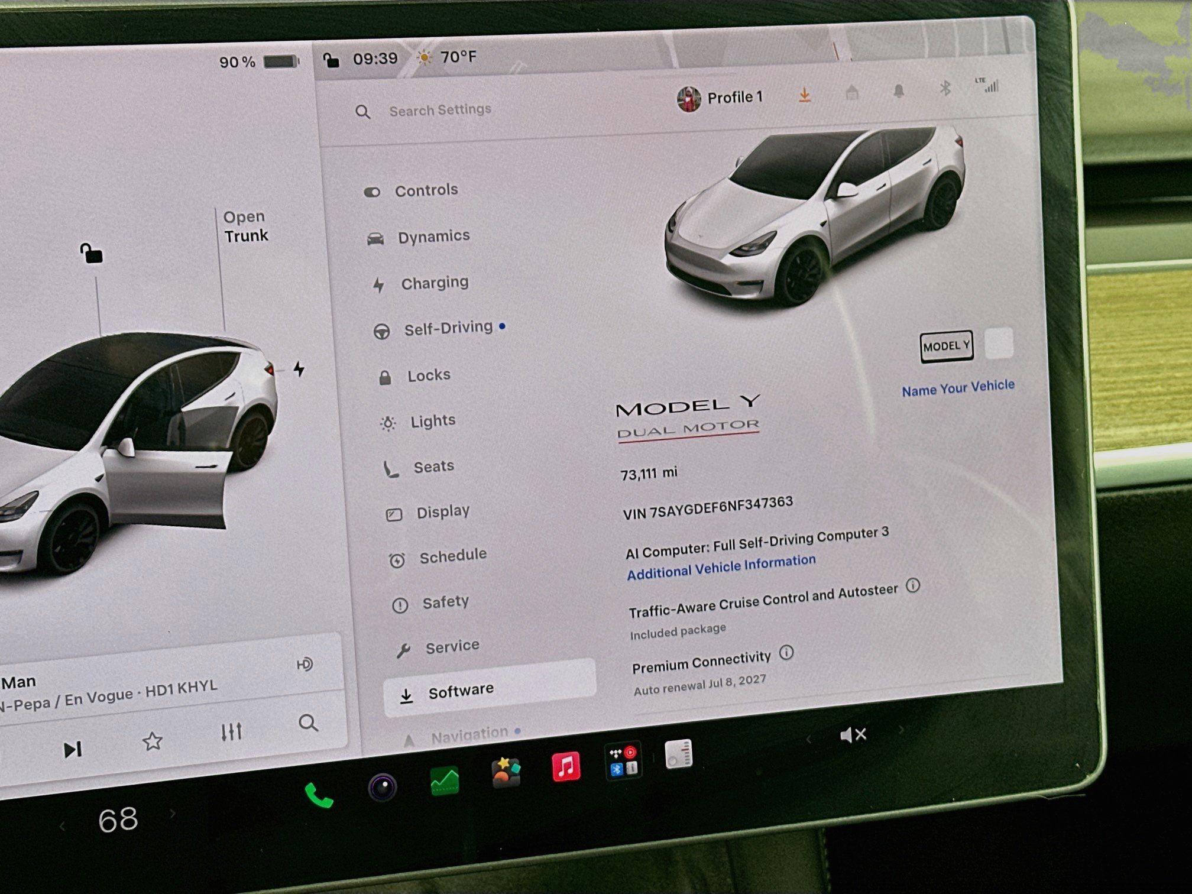Image resolution: width=1192 pixels, height=894 pixels.
Task: Launch the energy graph app
Action: (445, 781)
